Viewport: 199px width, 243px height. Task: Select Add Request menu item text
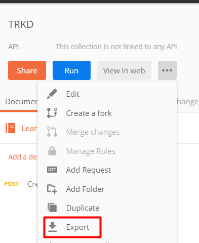point(89,170)
